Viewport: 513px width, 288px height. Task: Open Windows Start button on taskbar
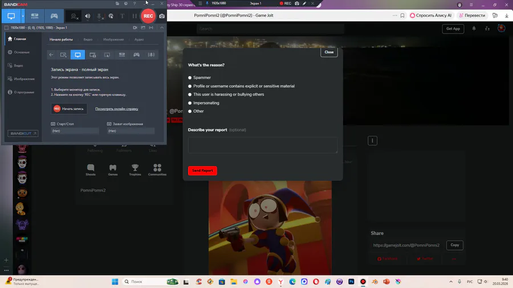(115, 282)
